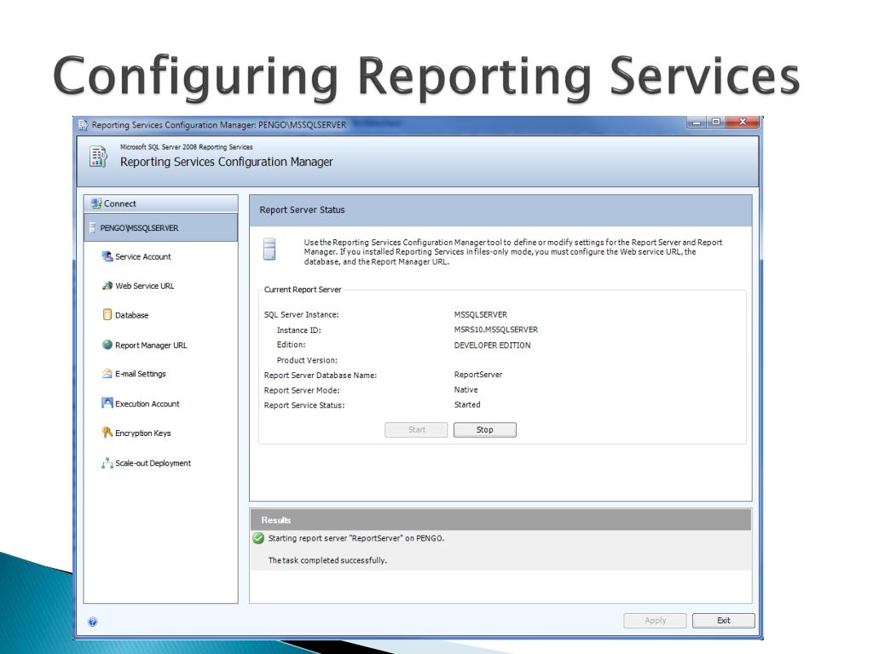Click the Service Account user icon
The image size is (873, 654).
point(107,256)
